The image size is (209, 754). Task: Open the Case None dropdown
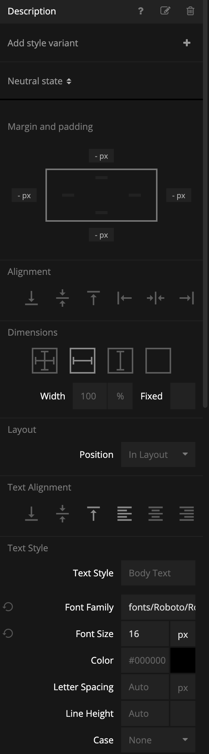click(x=158, y=740)
